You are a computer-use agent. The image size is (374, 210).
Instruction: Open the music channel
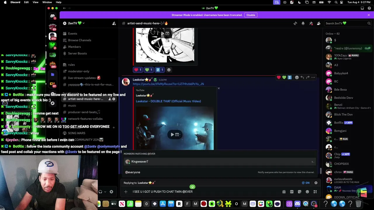click(72, 106)
